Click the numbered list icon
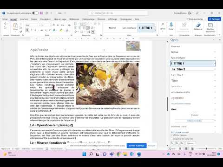The image size is (223, 167). point(82,24)
